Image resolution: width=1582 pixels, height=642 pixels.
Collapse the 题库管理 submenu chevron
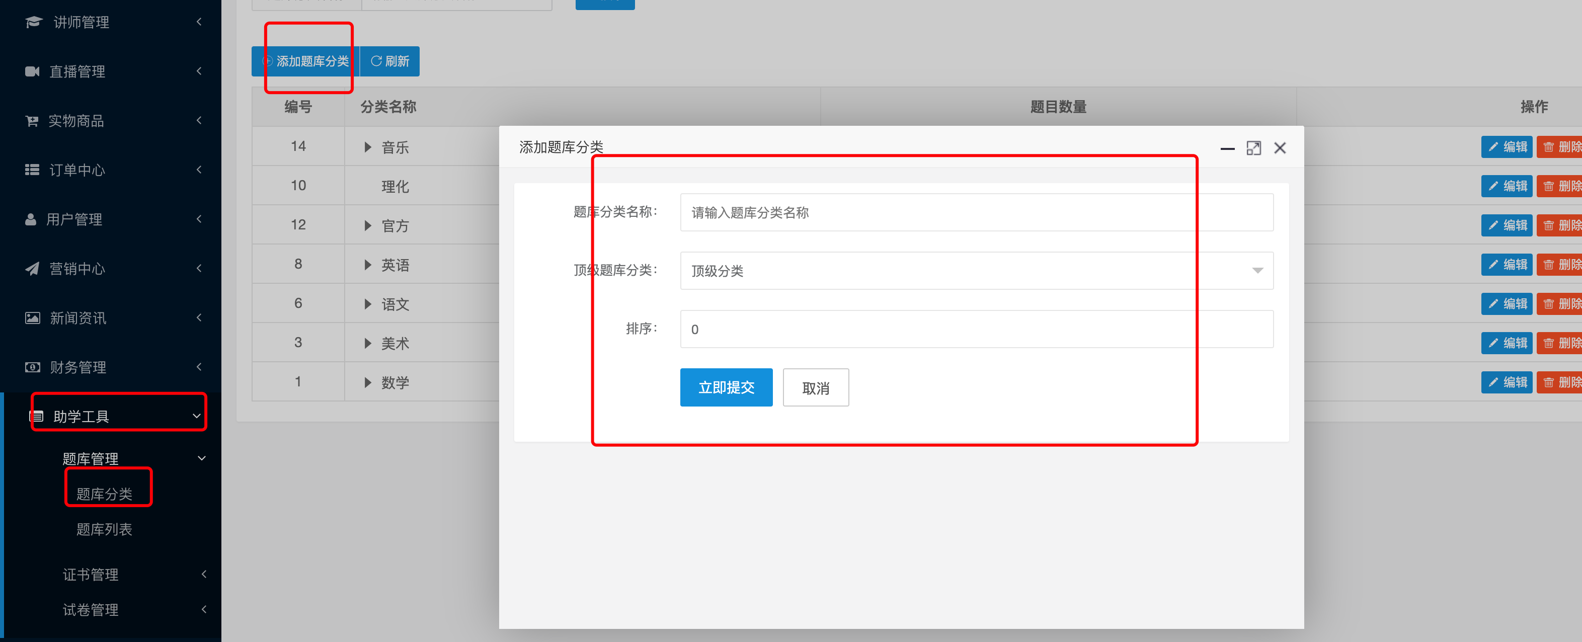coord(201,458)
